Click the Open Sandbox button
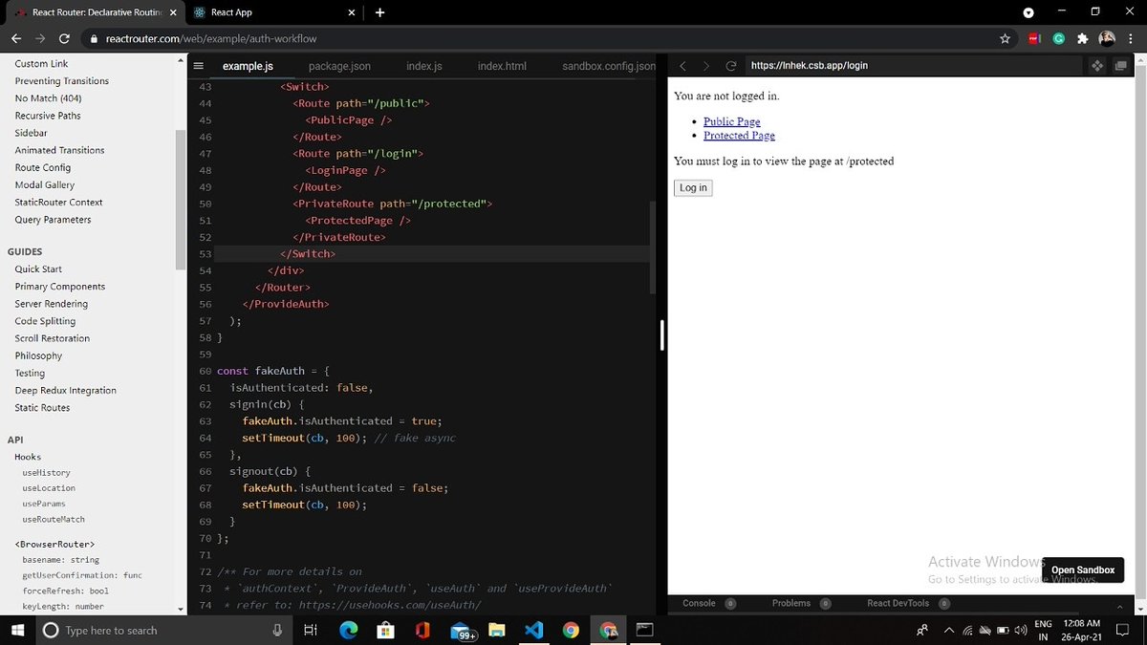Screen dimensions: 1147x645 (1083, 570)
